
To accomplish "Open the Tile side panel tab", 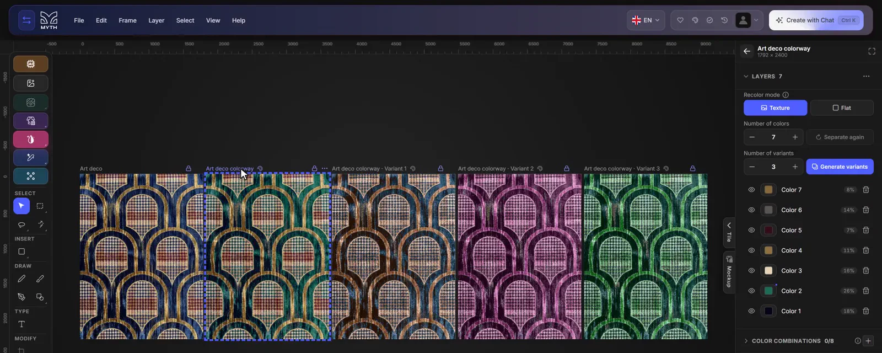I will tap(729, 232).
